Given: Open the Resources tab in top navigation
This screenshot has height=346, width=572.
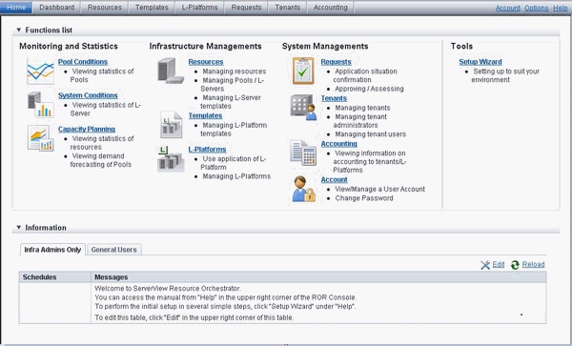Looking at the screenshot, I should click(105, 8).
